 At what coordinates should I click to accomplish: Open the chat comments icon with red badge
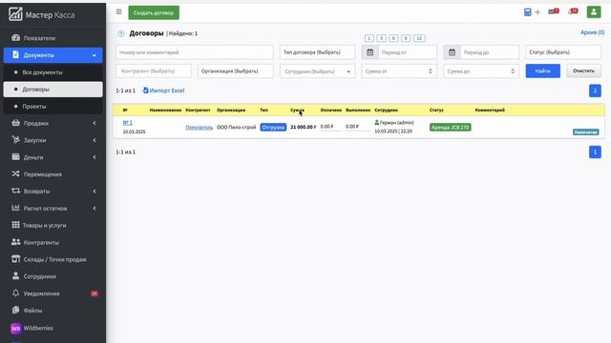coord(573,11)
